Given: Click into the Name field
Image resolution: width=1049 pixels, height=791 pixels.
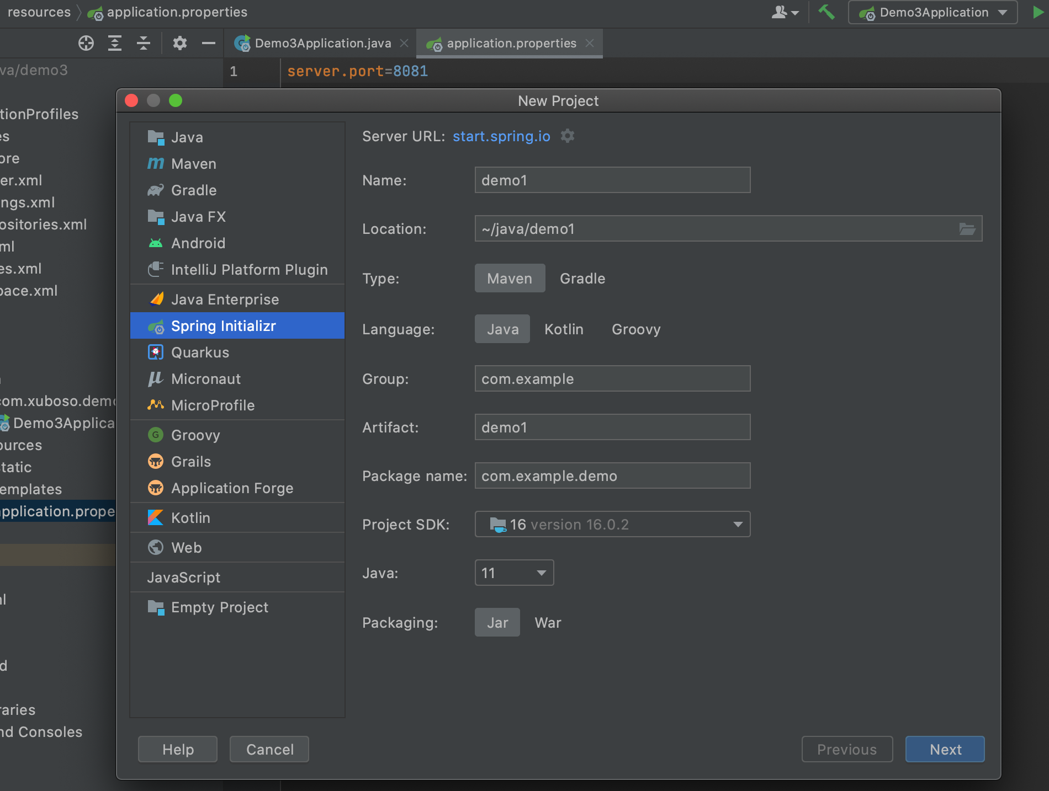Looking at the screenshot, I should [612, 180].
